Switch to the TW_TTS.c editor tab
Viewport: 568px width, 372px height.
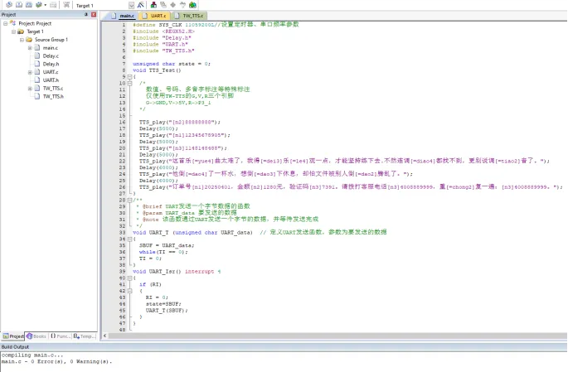(189, 16)
